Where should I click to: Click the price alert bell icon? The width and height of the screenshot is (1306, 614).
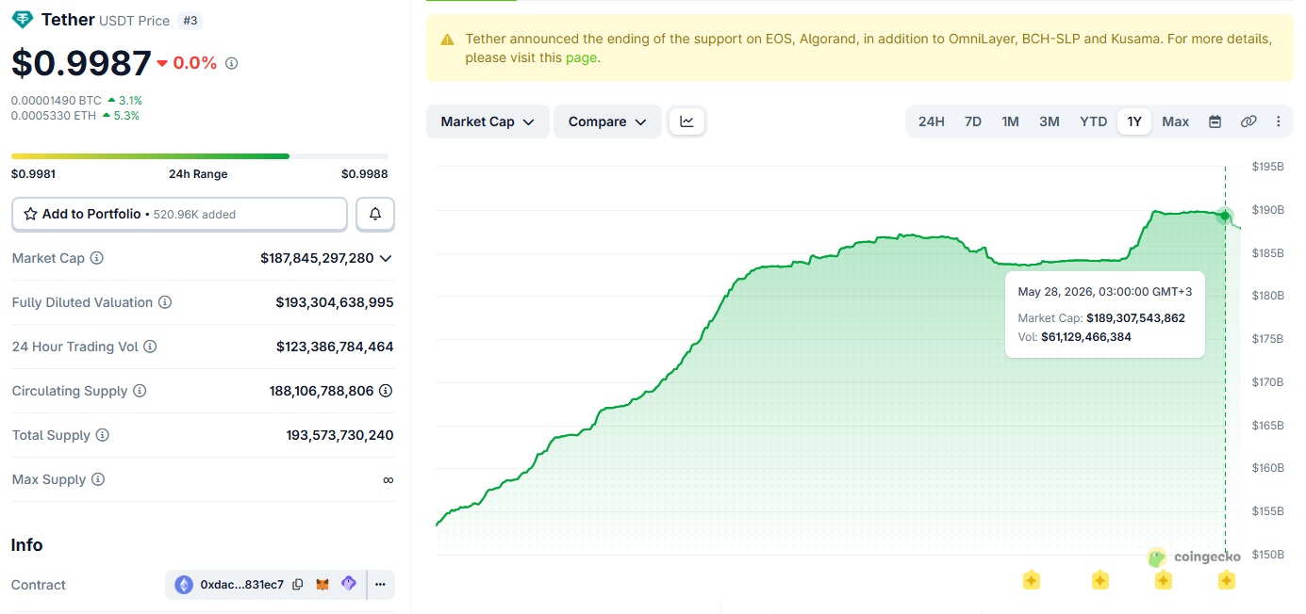pyautogui.click(x=375, y=215)
